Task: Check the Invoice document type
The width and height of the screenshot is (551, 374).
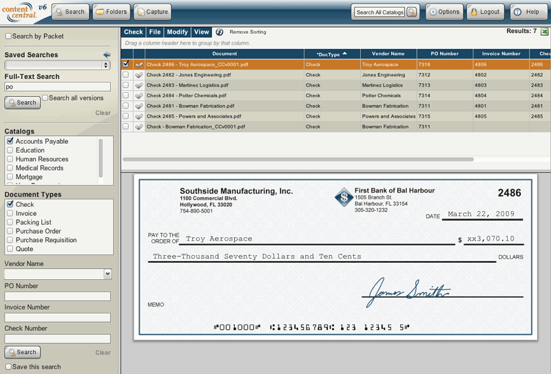Action: (10, 213)
